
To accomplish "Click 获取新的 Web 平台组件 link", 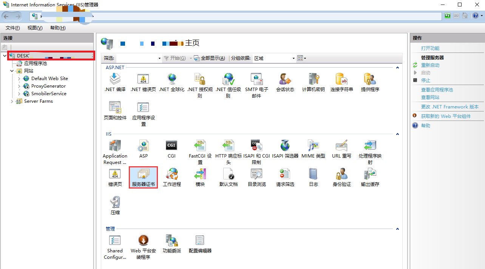I will (x=446, y=116).
